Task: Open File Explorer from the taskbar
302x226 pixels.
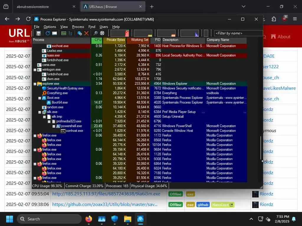Action: 127,219
